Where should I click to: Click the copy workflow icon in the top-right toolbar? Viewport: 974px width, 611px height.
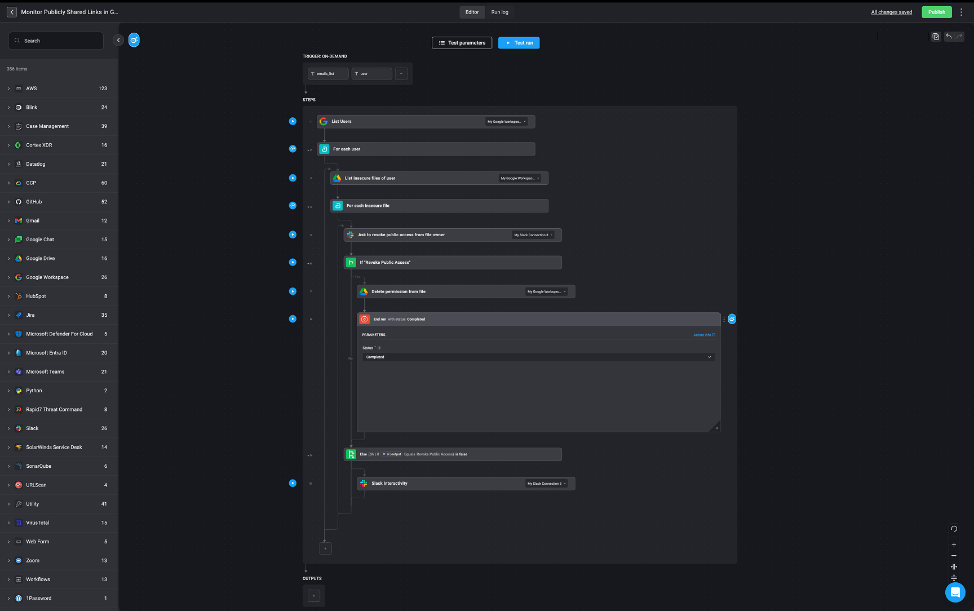(x=936, y=37)
